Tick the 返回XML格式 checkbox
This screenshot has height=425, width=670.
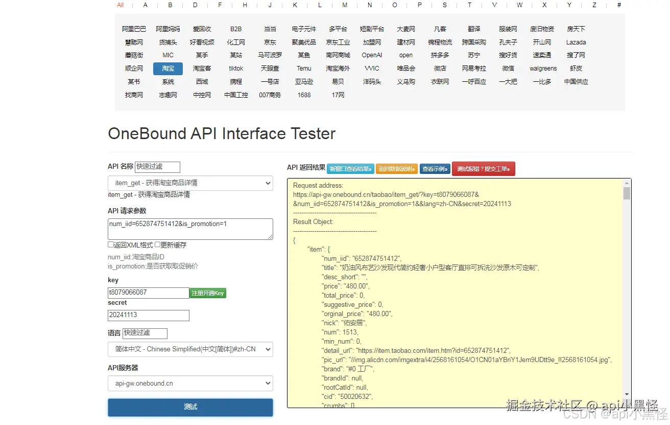coord(111,244)
